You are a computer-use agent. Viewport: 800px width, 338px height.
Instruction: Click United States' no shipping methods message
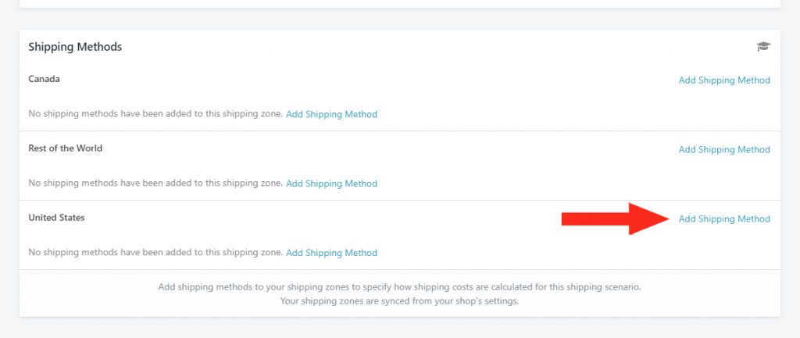(155, 252)
